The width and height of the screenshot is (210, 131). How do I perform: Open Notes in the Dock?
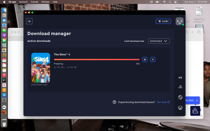4,70
